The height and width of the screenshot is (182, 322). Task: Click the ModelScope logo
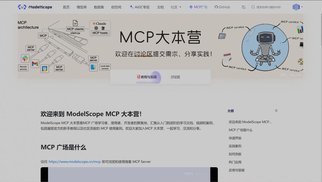tap(35, 7)
